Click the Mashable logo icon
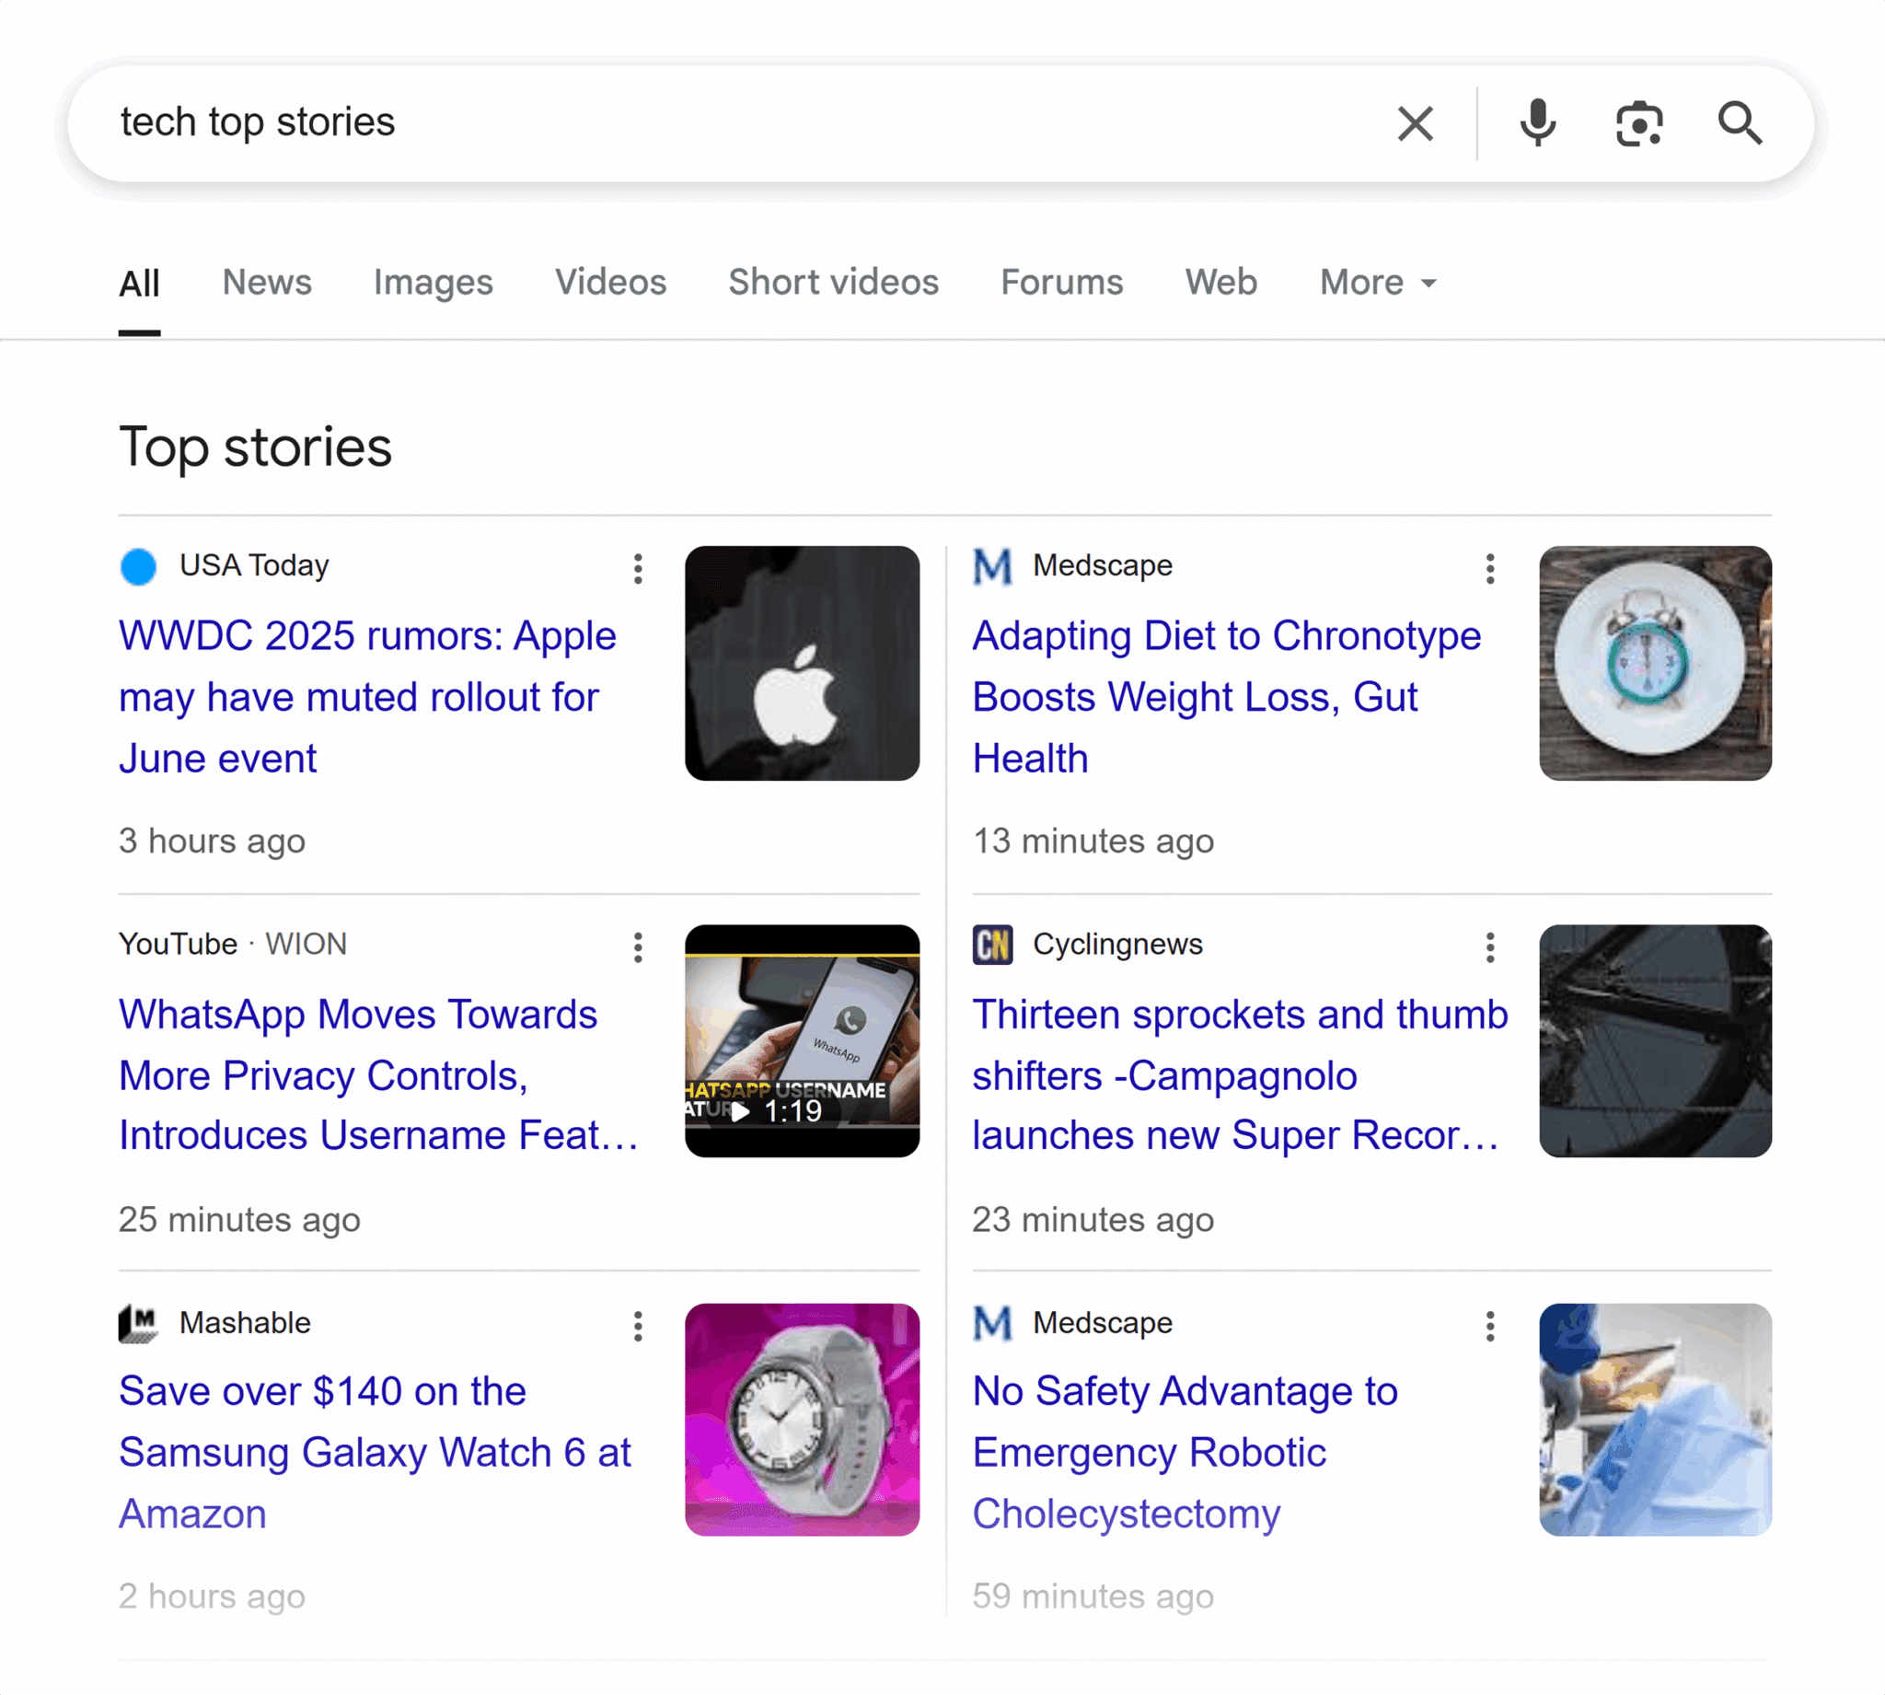The image size is (1885, 1695). [x=139, y=1323]
